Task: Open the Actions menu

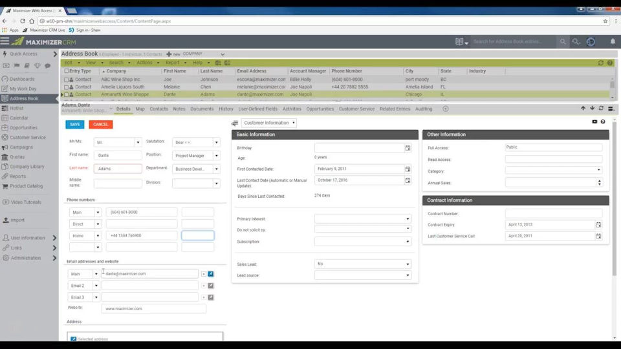Action: tap(147, 63)
